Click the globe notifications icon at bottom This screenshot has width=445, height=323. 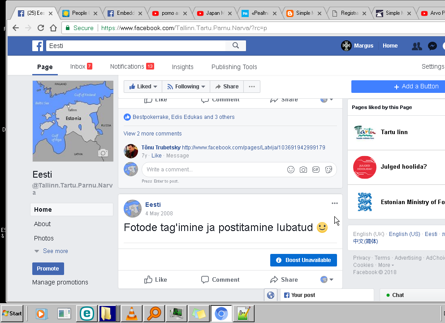(271, 295)
